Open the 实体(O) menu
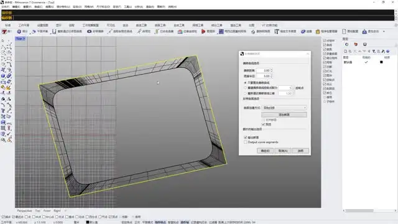 click(x=77, y=7)
